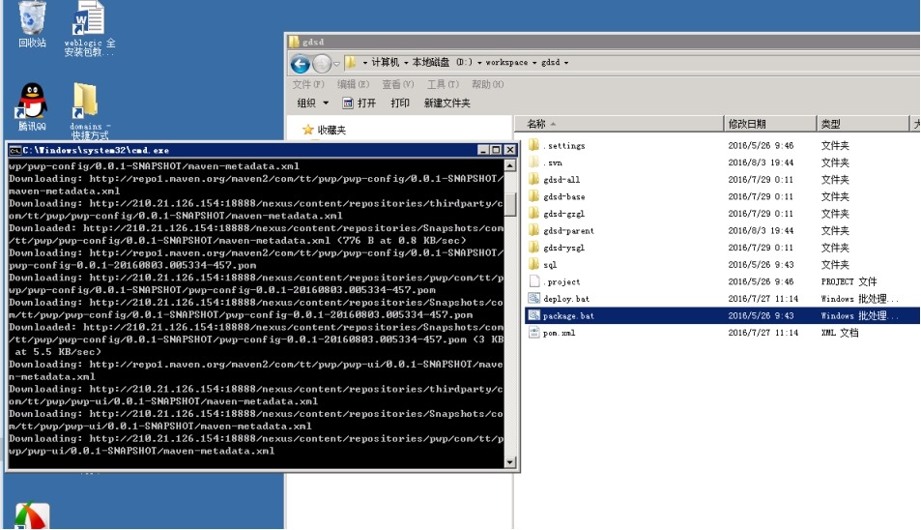Open the Recycle Bin desktop icon

(32, 18)
